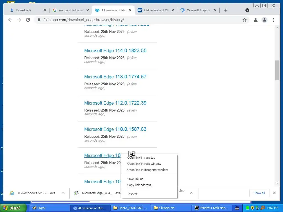This screenshot has width=283, height=212.
Task: Select Open link in new tab
Action: [x=149, y=158]
